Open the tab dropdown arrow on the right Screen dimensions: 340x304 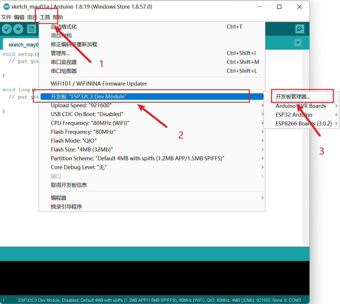coord(298,42)
